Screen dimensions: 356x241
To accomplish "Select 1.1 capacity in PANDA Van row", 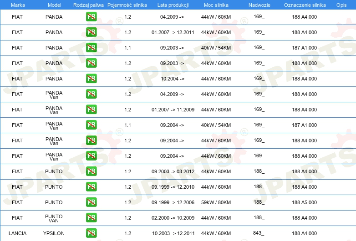I will point(127,125).
